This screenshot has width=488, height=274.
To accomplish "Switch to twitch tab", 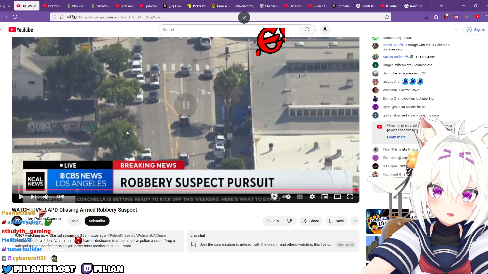I will click(413, 6).
